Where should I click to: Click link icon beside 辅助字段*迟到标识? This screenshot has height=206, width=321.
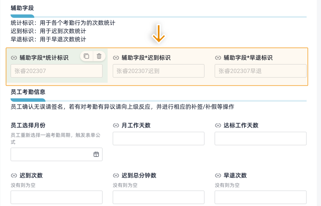click(x=116, y=58)
